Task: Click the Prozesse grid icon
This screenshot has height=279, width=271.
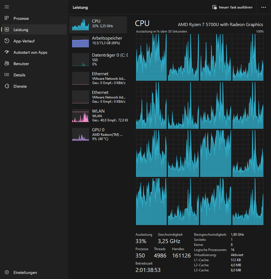Action: pyautogui.click(x=7, y=18)
